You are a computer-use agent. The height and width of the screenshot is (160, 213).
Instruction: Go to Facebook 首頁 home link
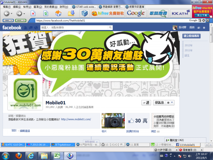(x=192, y=27)
